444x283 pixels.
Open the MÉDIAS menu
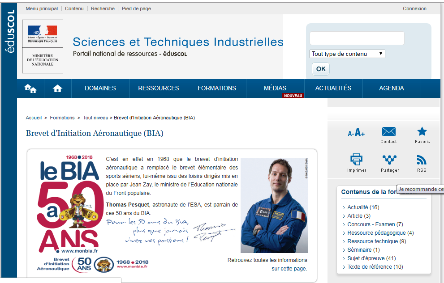click(275, 89)
